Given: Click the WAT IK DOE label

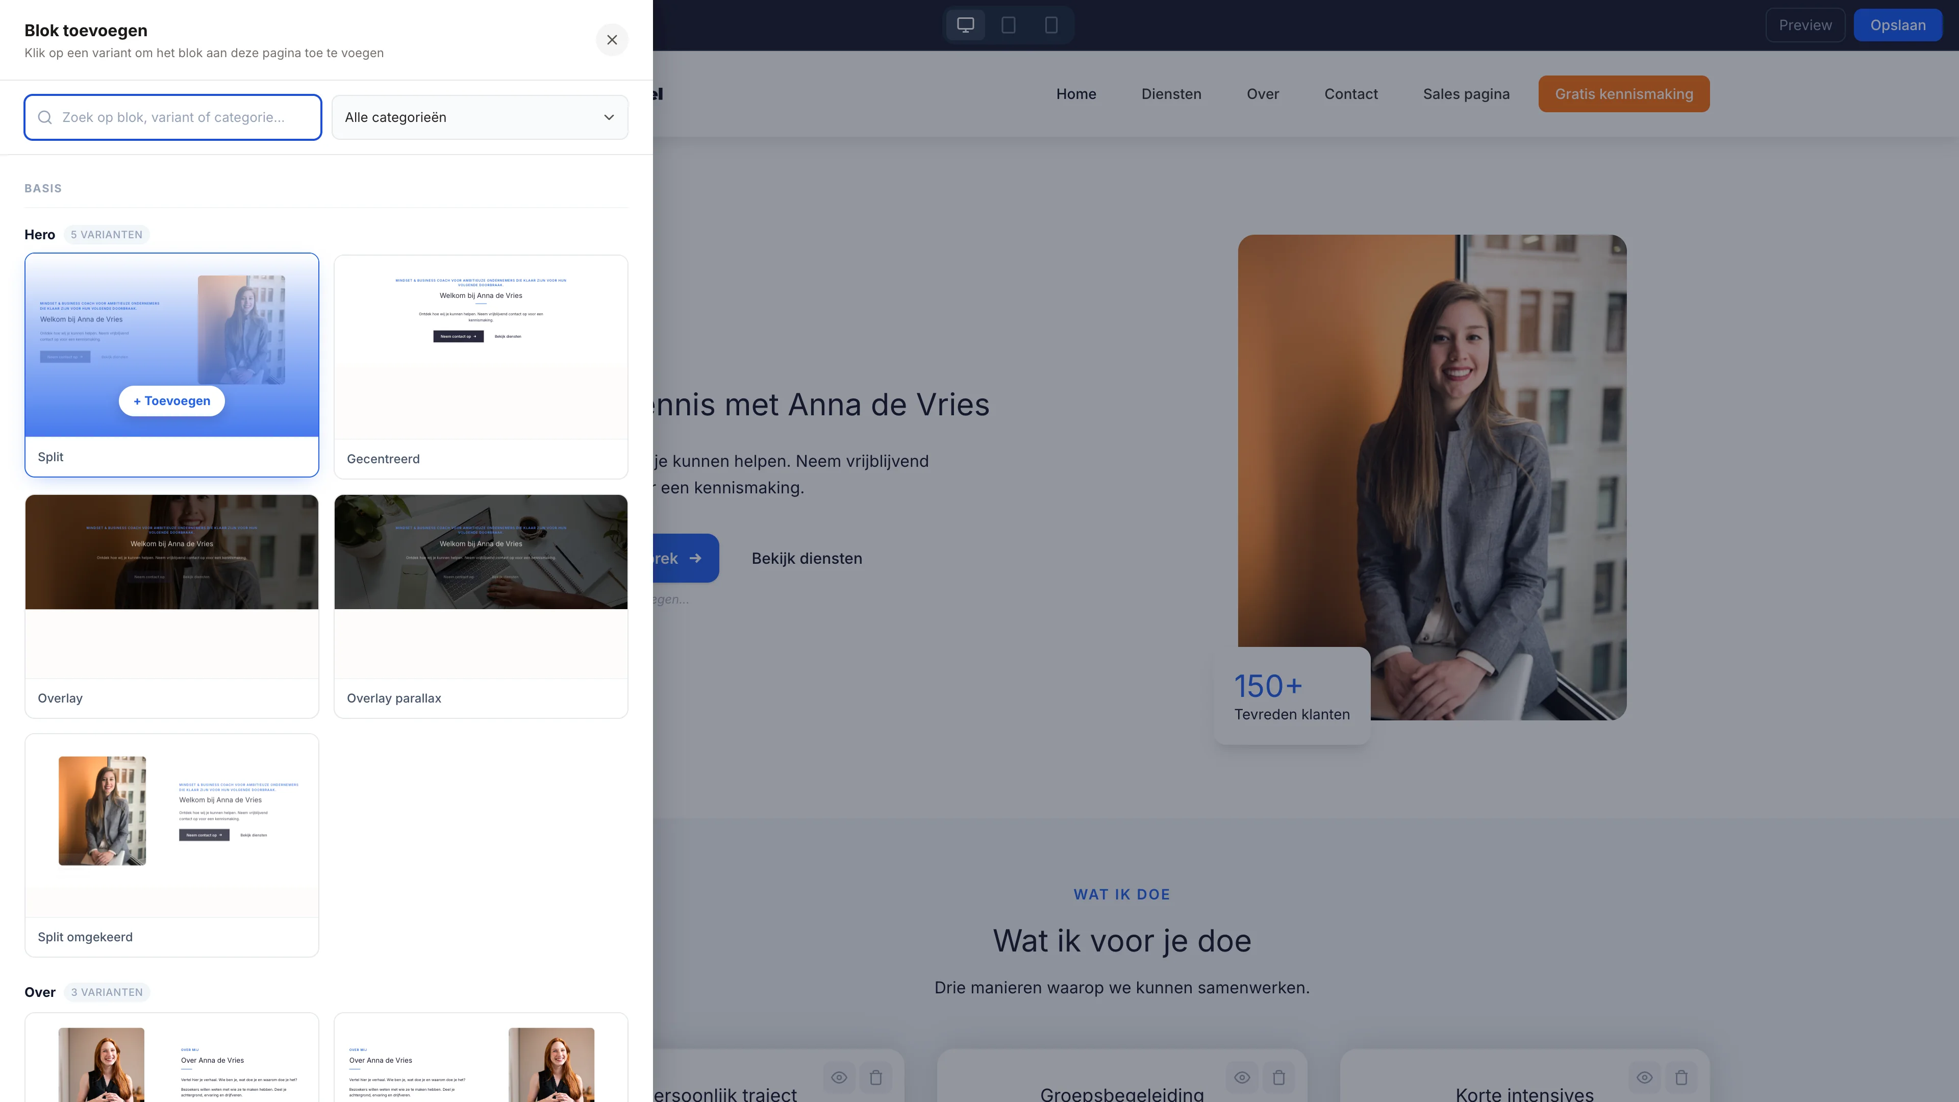Looking at the screenshot, I should (x=1122, y=894).
